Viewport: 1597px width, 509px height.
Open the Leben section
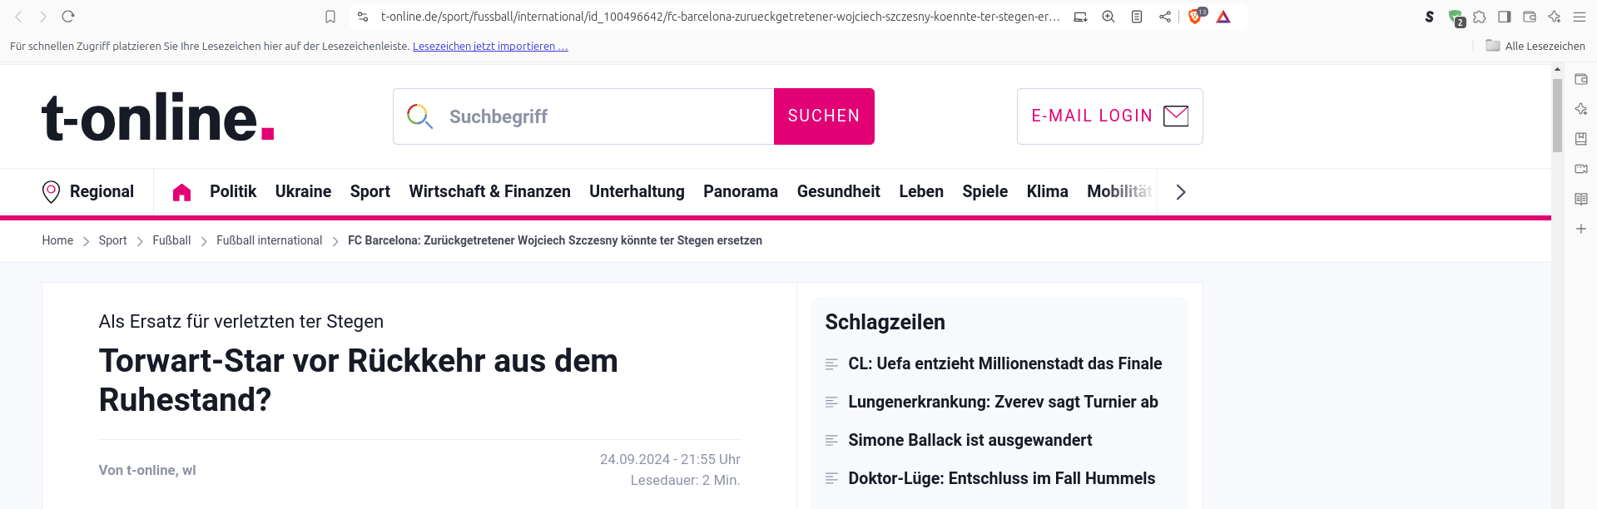(x=921, y=191)
